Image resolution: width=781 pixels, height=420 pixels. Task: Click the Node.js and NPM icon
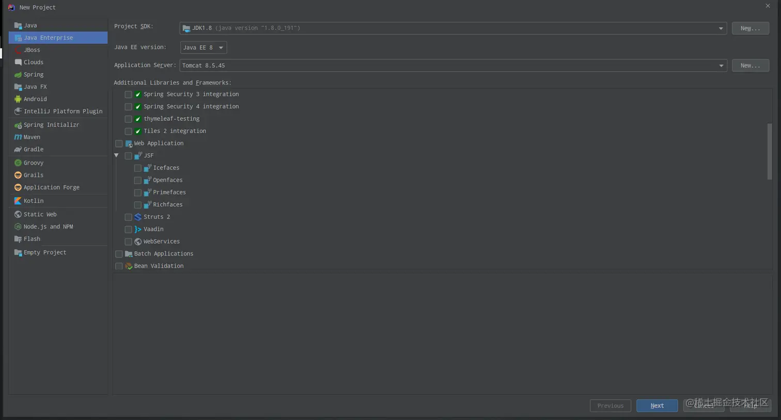(18, 227)
